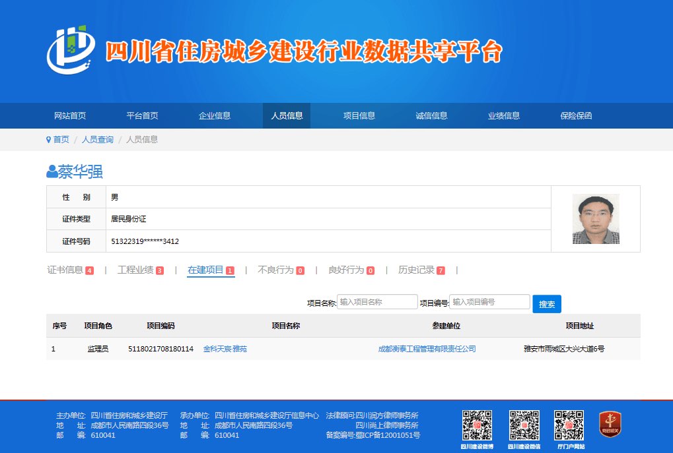This screenshot has width=673, height=453.
Task: Switch to the 良好行为 tab
Action: pyautogui.click(x=351, y=270)
